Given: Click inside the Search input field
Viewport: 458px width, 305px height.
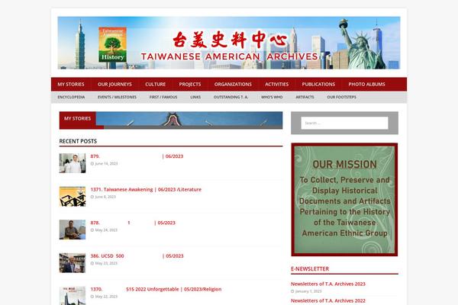Looking at the screenshot, I should tap(344, 123).
